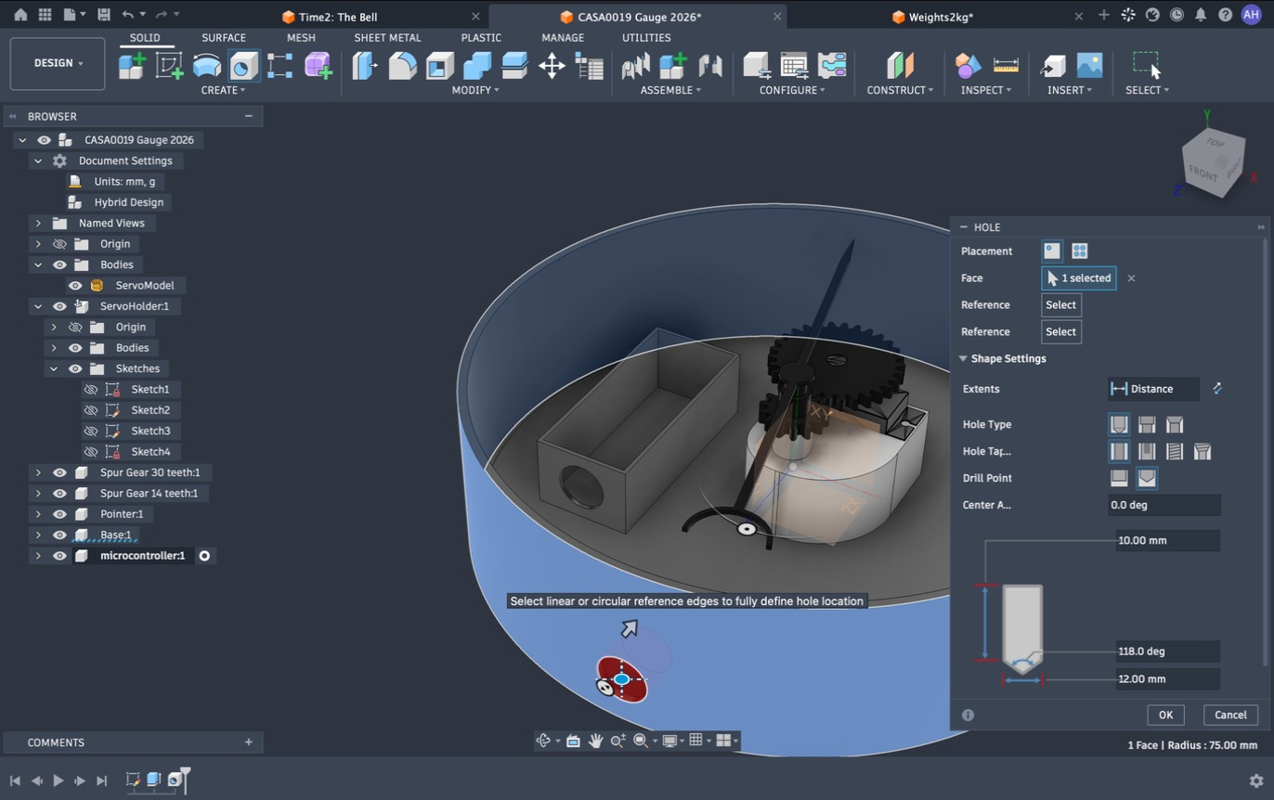
Task: Open the MODIFY dropdown menu
Action: [475, 90]
